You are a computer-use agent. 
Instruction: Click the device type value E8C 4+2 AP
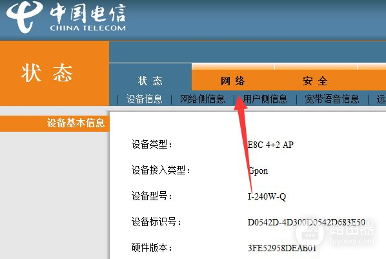[x=270, y=145]
